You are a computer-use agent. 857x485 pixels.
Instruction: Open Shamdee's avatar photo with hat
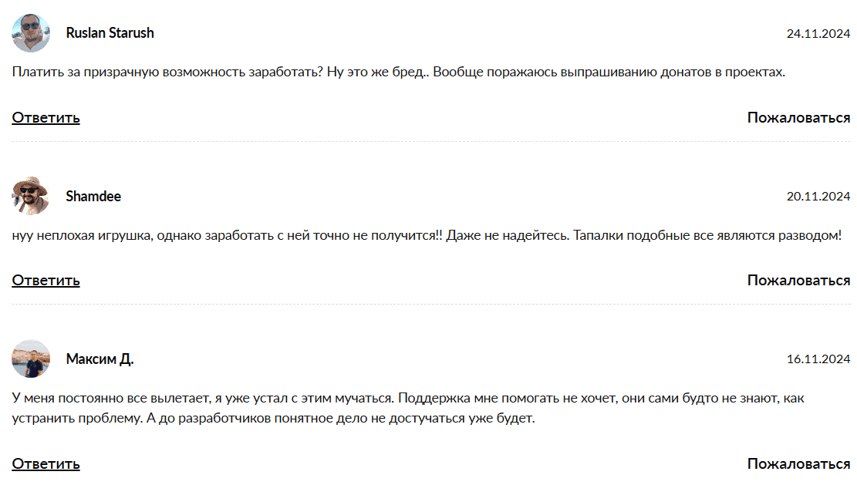(x=31, y=196)
